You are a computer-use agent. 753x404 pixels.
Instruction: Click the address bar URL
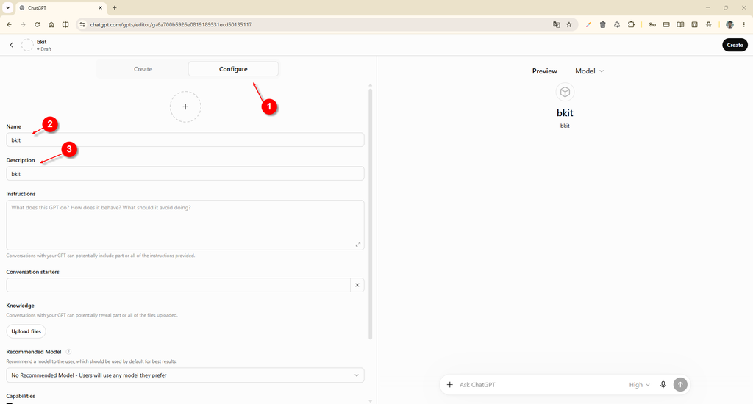point(171,24)
